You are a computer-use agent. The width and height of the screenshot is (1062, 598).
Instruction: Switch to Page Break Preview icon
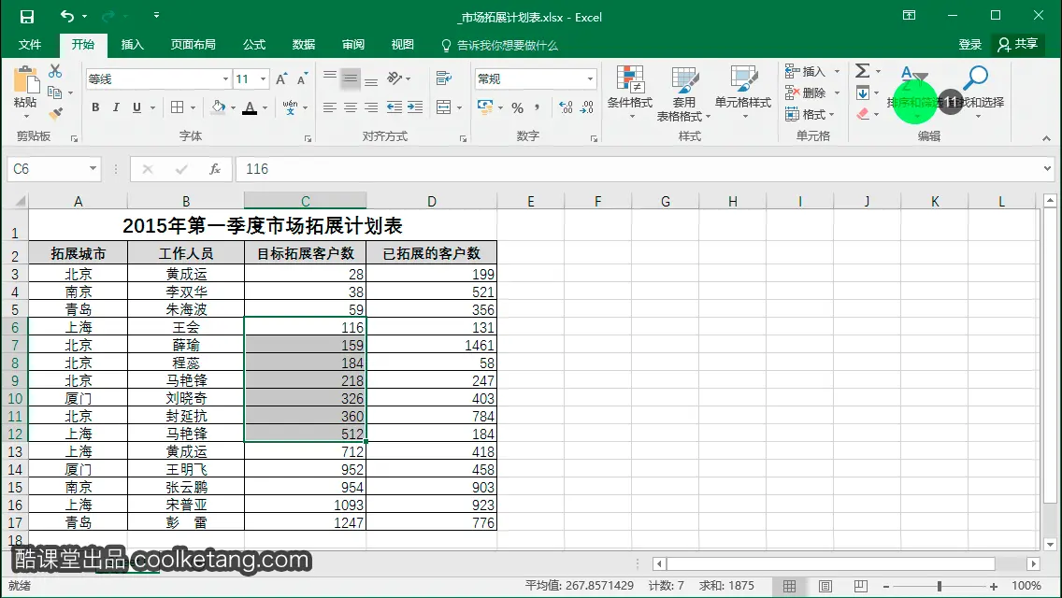(860, 586)
